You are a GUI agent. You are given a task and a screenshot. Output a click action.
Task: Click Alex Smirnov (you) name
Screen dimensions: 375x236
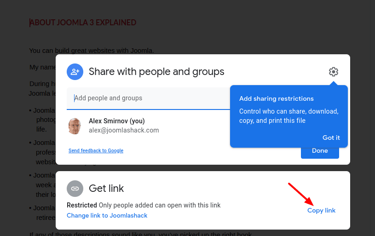click(117, 121)
